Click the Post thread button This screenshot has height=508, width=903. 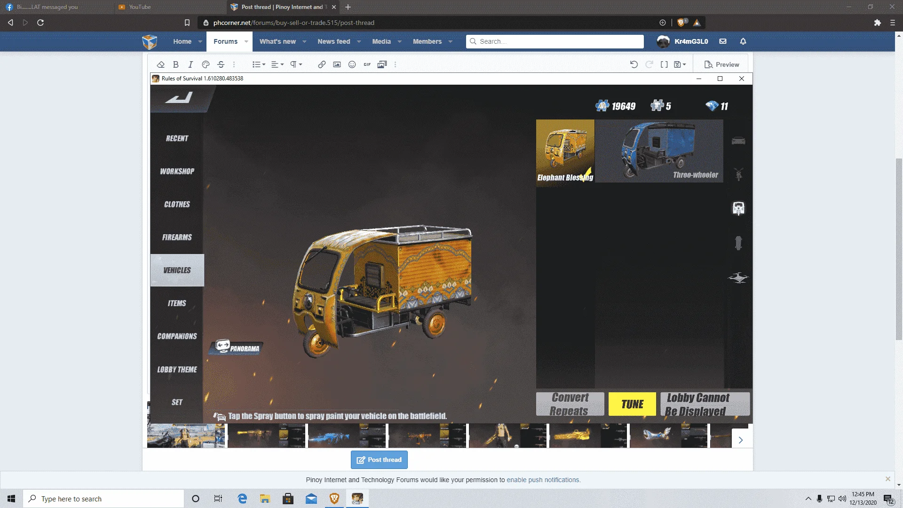point(379,460)
